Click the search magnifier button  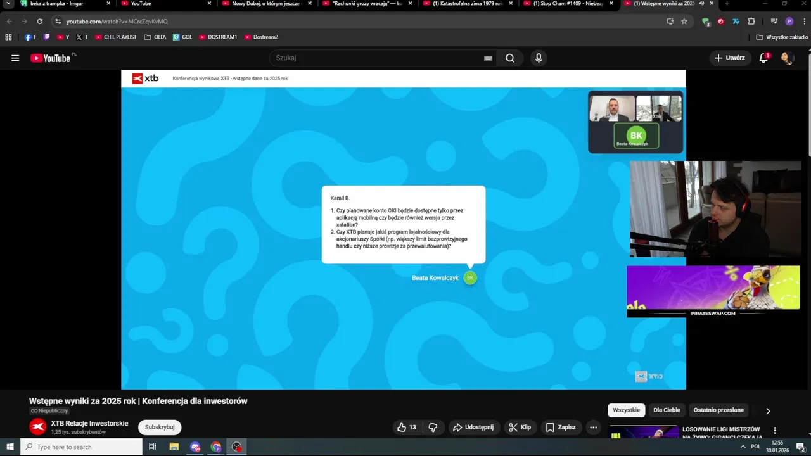tap(510, 58)
